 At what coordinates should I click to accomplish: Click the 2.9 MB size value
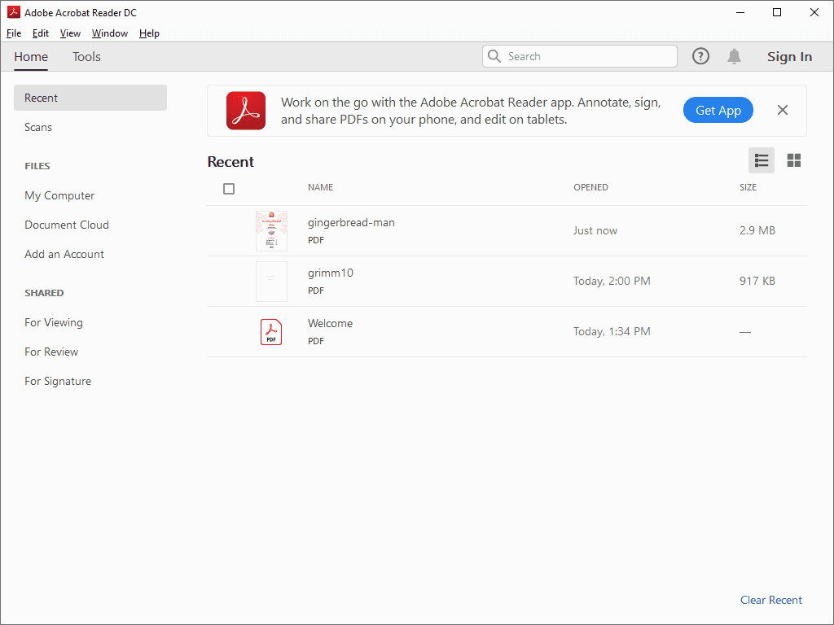pos(757,230)
